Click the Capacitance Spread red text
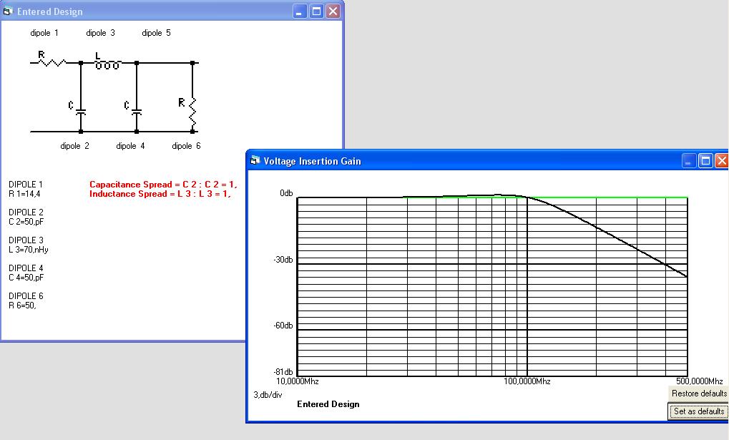 (163, 185)
